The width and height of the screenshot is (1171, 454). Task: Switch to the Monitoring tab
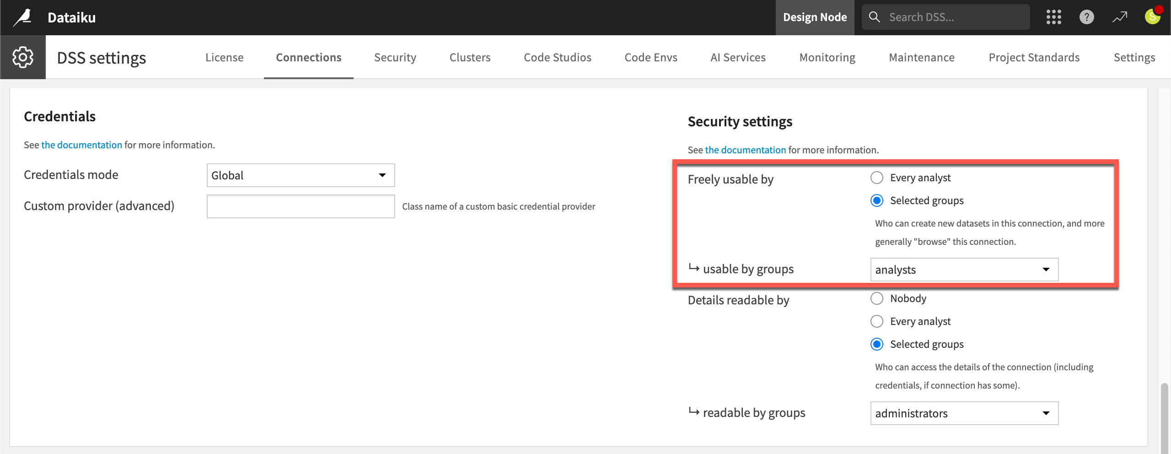click(x=827, y=57)
